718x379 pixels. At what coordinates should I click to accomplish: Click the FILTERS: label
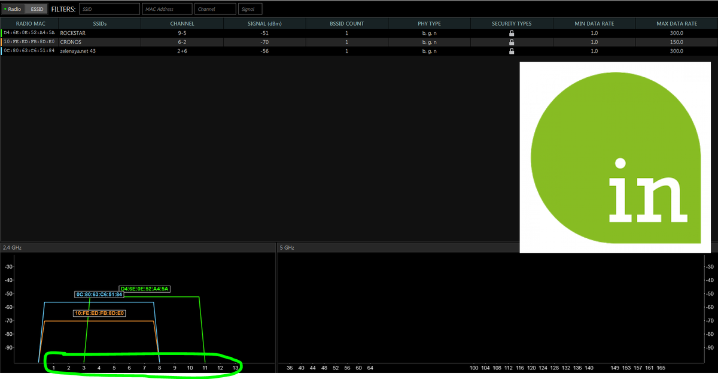click(x=63, y=9)
